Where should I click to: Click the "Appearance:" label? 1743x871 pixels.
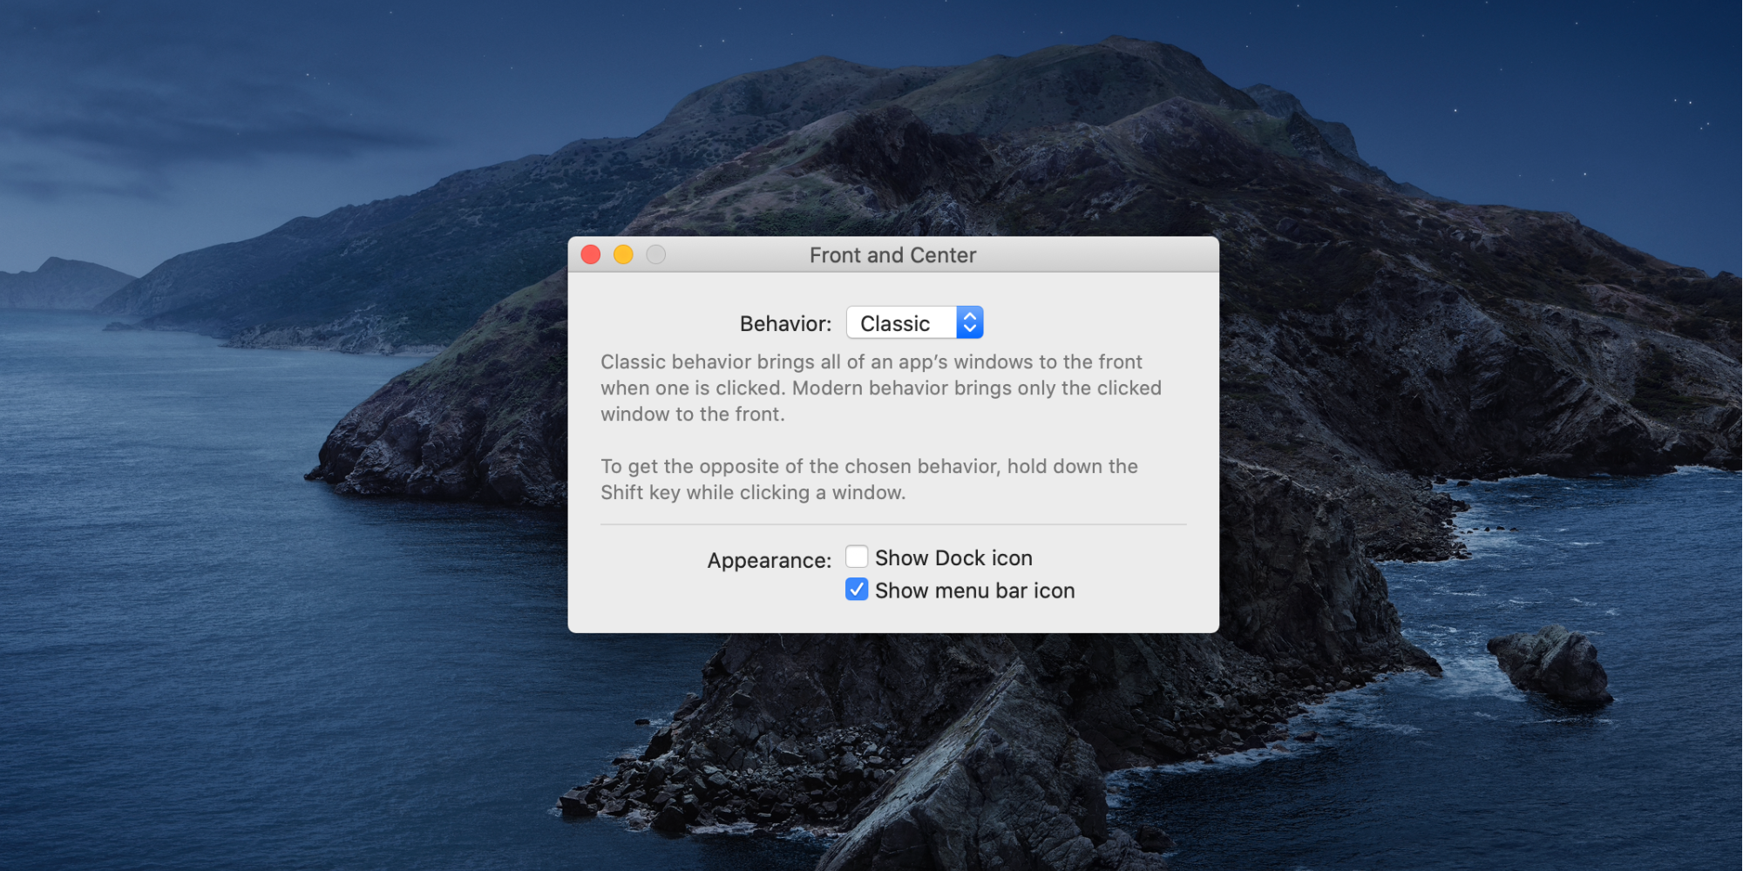tap(769, 561)
